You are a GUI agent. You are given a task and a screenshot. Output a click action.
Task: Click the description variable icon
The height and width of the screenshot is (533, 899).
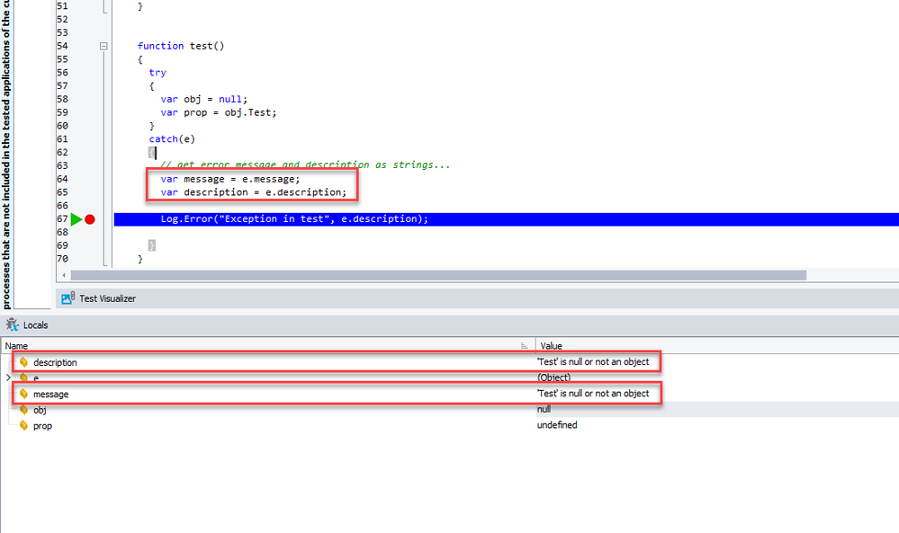(24, 362)
